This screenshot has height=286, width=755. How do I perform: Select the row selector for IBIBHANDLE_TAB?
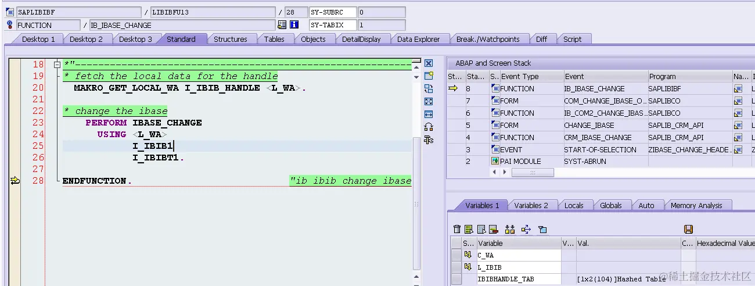click(456, 279)
